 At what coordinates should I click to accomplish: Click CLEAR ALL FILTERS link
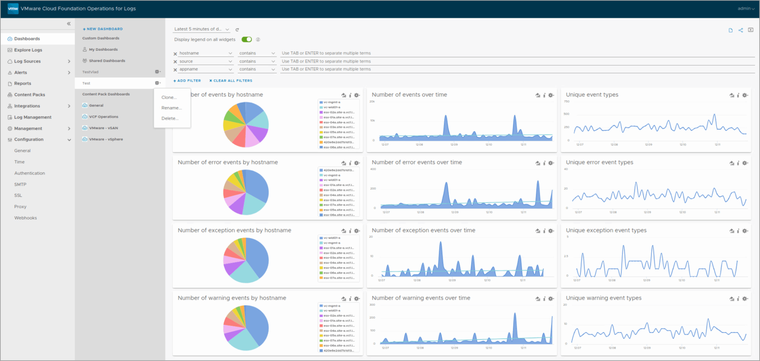point(230,80)
